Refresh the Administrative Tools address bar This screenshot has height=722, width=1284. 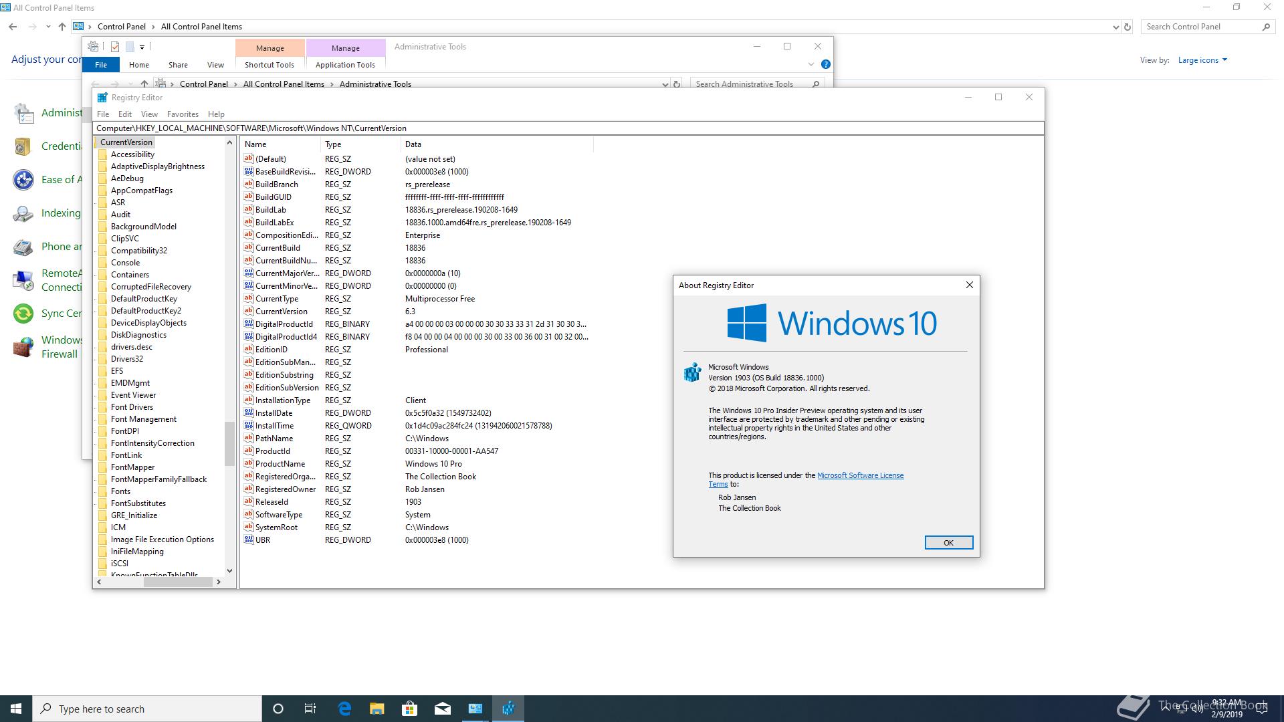[677, 84]
